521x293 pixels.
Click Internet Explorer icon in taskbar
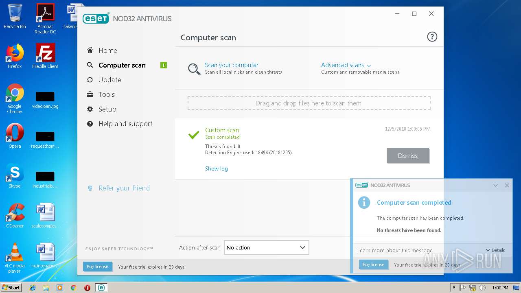[33, 288]
